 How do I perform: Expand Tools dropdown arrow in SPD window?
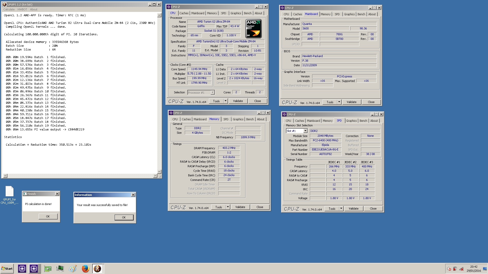tap(341, 209)
